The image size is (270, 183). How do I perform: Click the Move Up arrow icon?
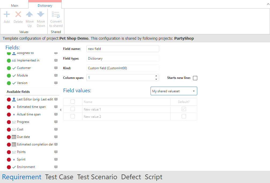[x=30, y=14]
